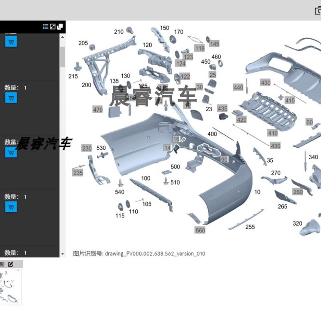The image size is (321, 321).
Task: Click highlighted part label 16
Action: tap(176, 139)
